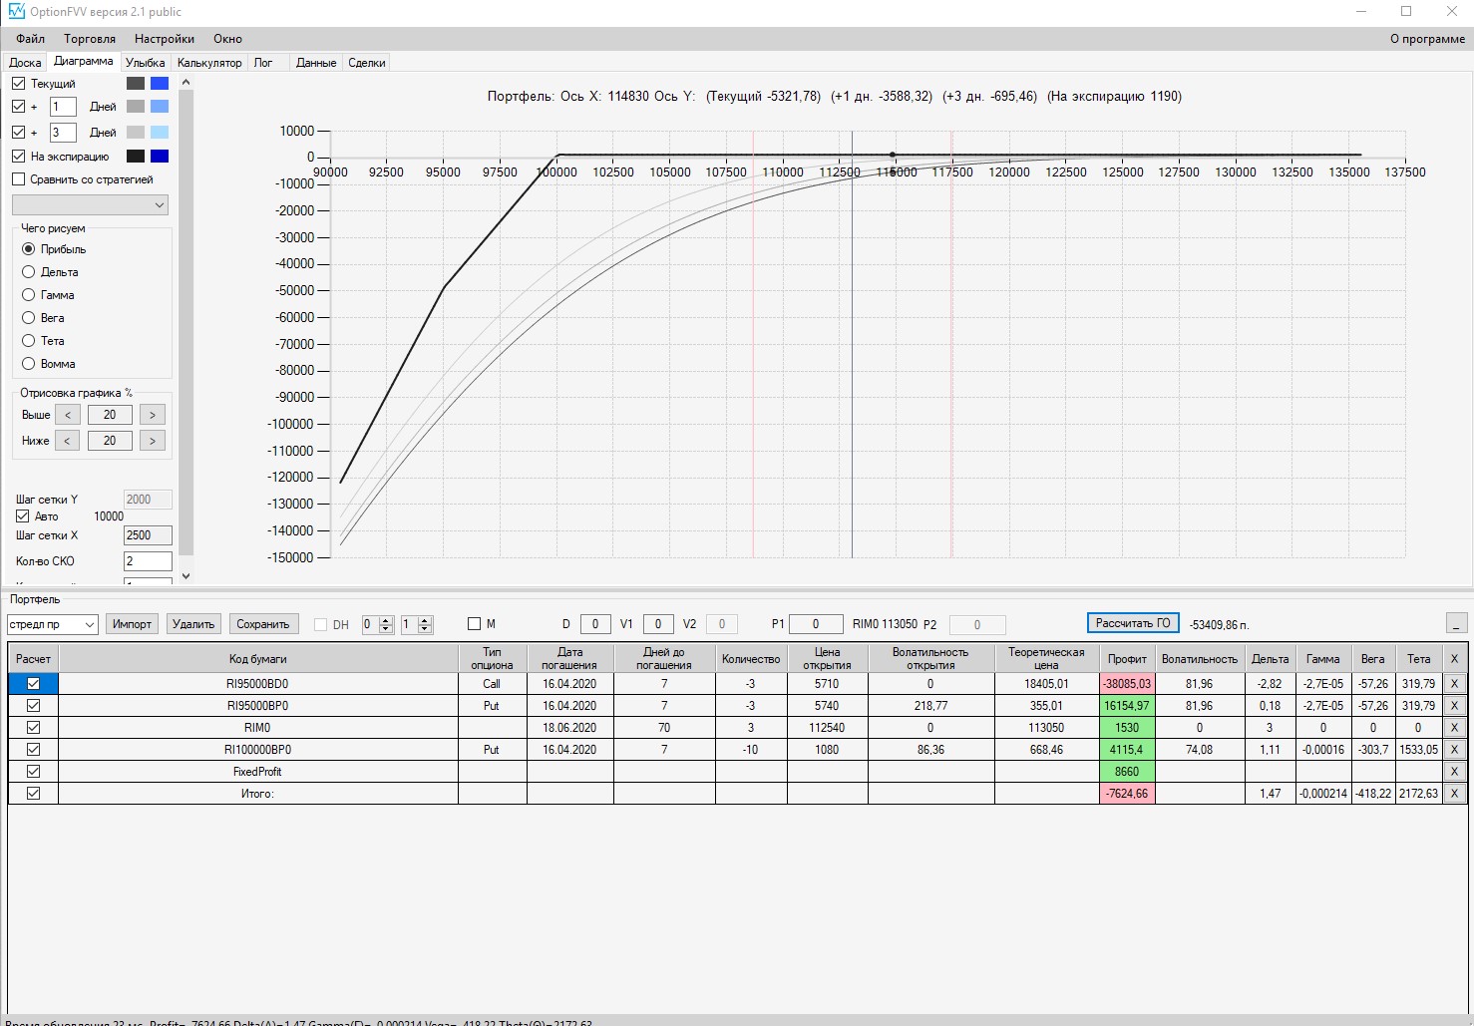Image resolution: width=1474 pixels, height=1026 pixels.
Task: Remove the RI95000BP0 row with its X button
Action: pyautogui.click(x=1454, y=706)
